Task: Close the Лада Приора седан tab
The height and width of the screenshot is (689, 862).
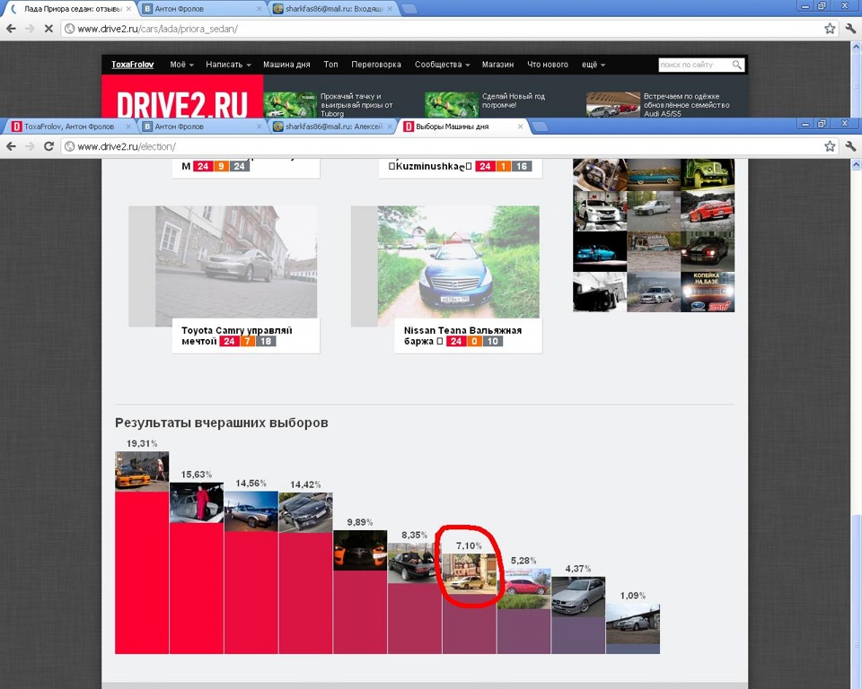Action: (x=128, y=9)
